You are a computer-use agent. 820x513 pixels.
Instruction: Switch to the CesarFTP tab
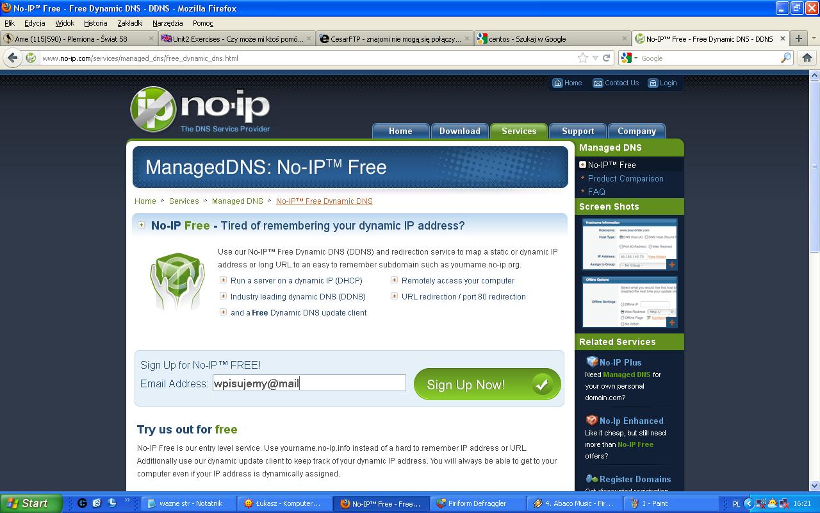tap(395, 38)
